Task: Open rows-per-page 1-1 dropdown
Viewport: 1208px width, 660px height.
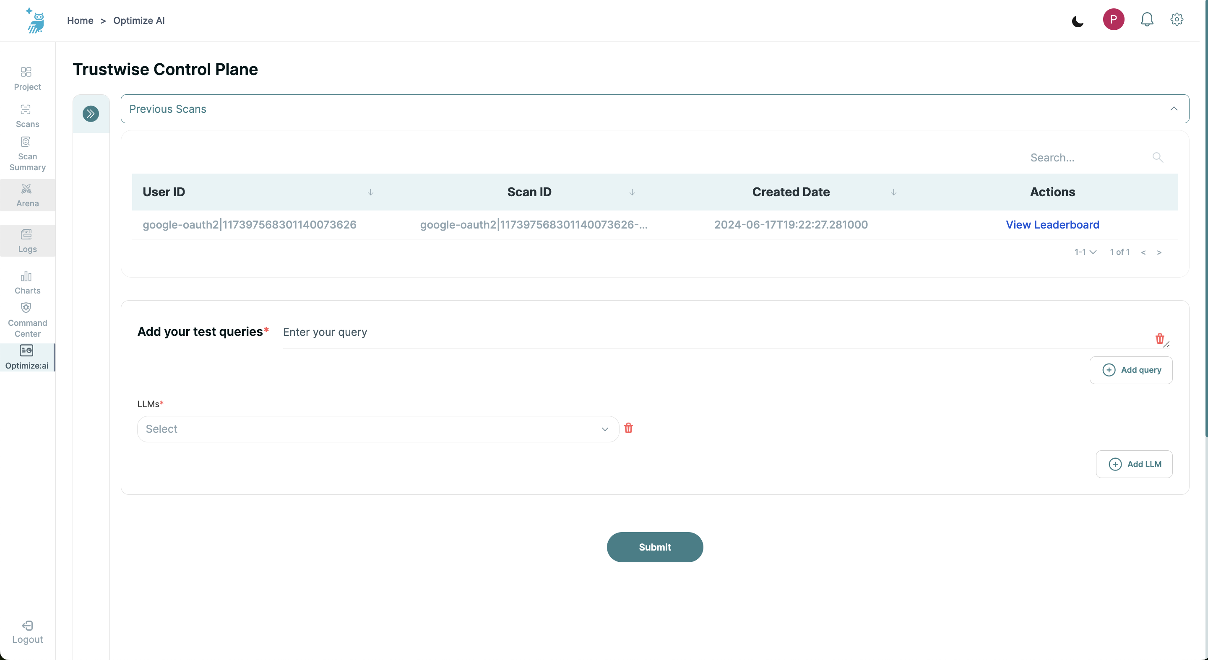Action: pyautogui.click(x=1085, y=252)
